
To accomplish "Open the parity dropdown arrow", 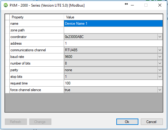I will [x=160, y=70].
